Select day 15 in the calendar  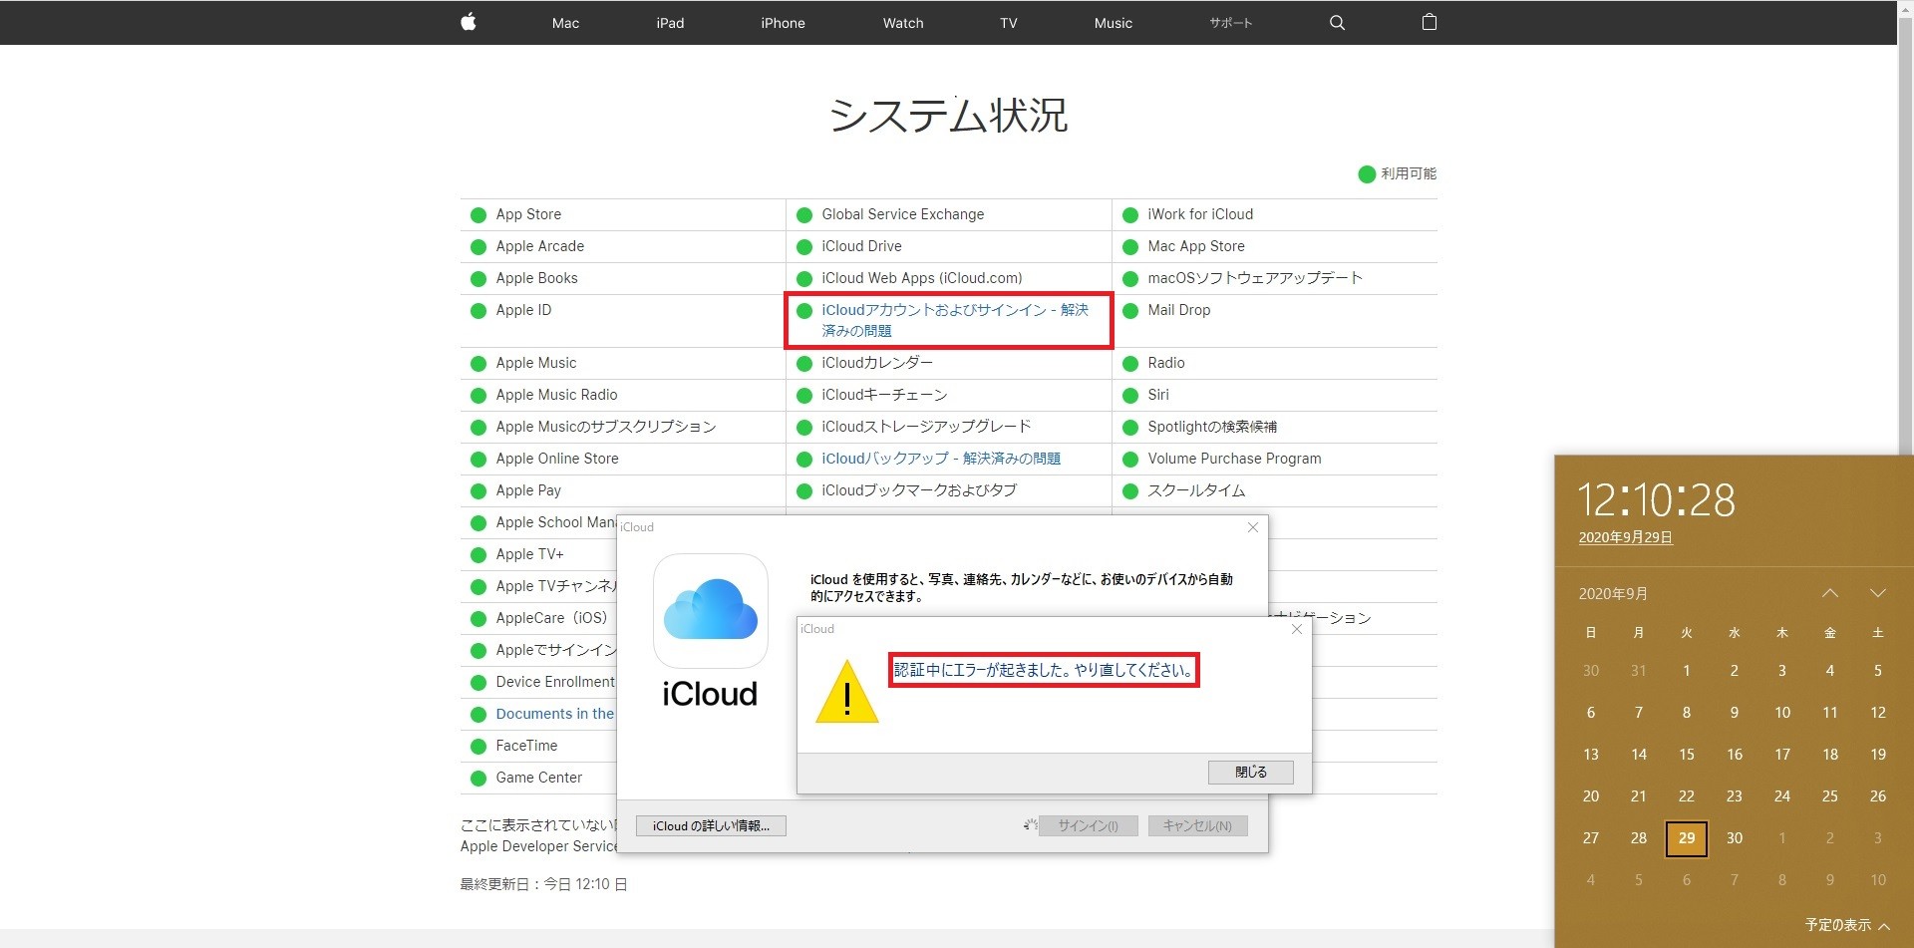[1687, 755]
